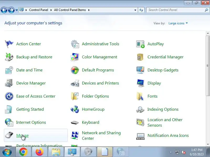
Task: Open Windows Explorer from the taskbar
Action: [x=56, y=152]
